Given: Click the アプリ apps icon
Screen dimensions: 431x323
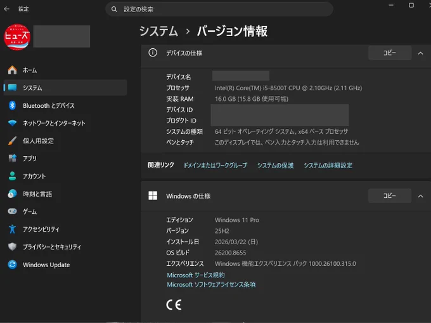Looking at the screenshot, I should pyautogui.click(x=13, y=158).
